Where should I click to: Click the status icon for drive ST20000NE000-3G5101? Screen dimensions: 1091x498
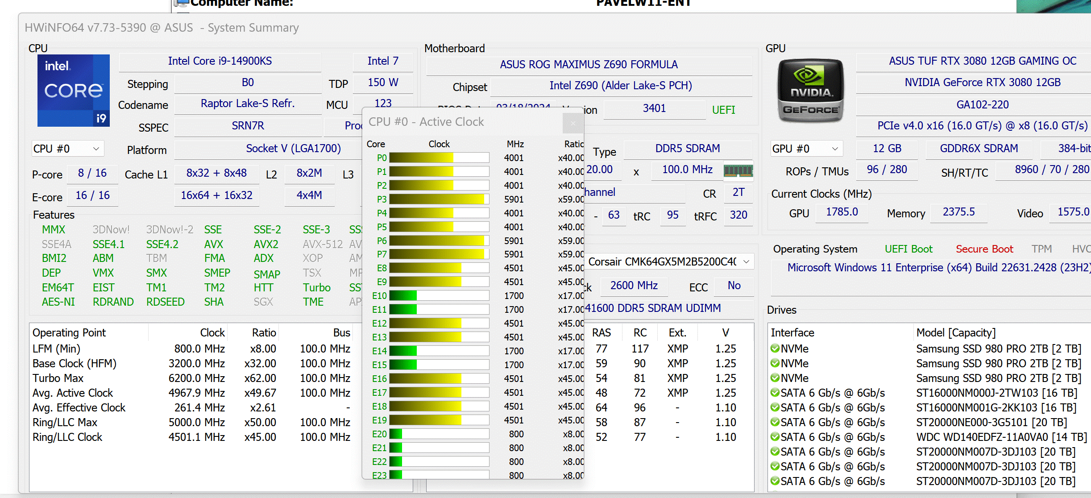(775, 422)
